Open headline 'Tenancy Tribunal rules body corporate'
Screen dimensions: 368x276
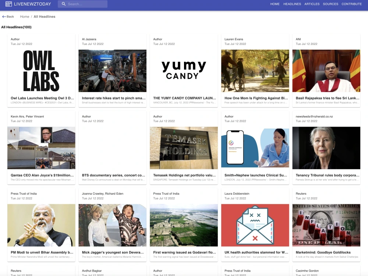click(328, 175)
